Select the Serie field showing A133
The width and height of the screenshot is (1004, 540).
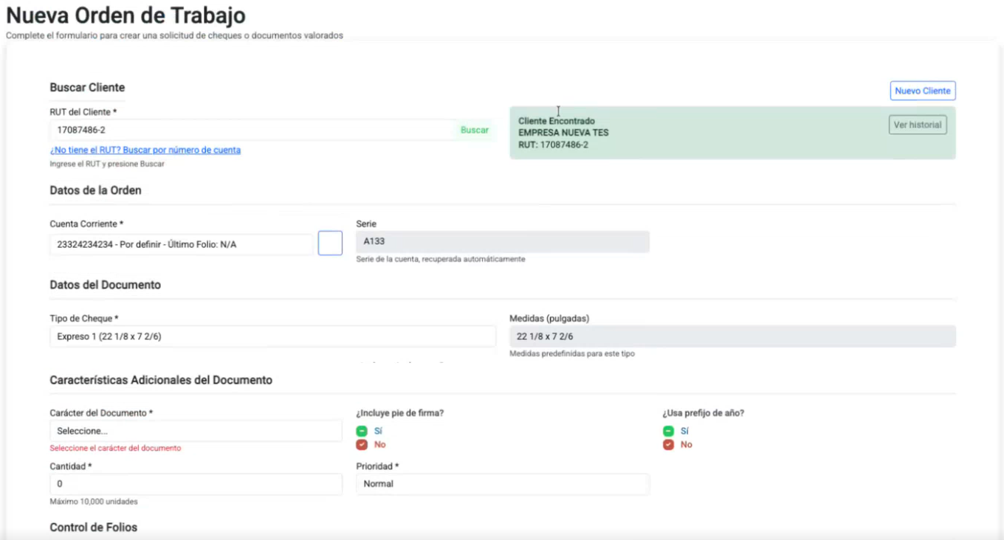(x=503, y=241)
